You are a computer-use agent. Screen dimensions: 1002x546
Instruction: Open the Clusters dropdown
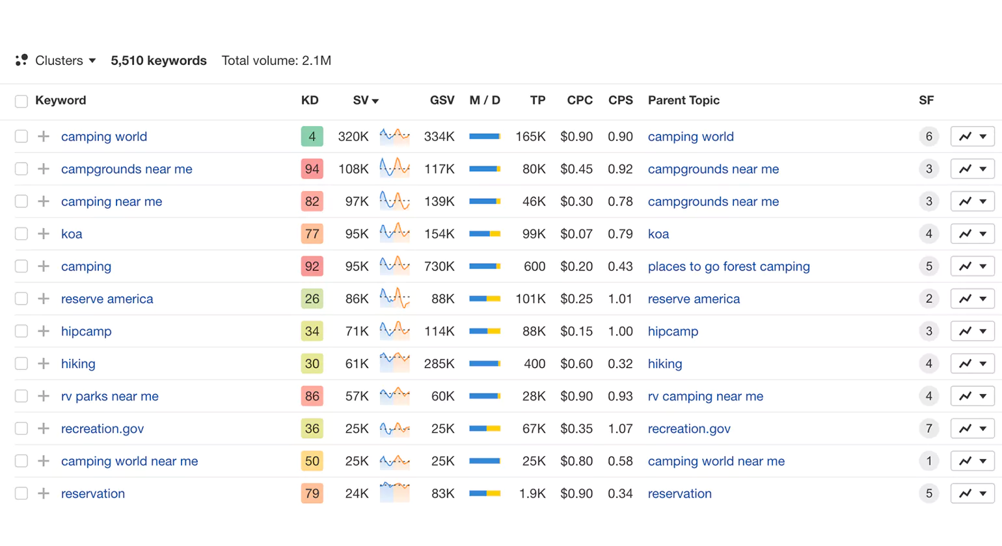click(x=65, y=60)
